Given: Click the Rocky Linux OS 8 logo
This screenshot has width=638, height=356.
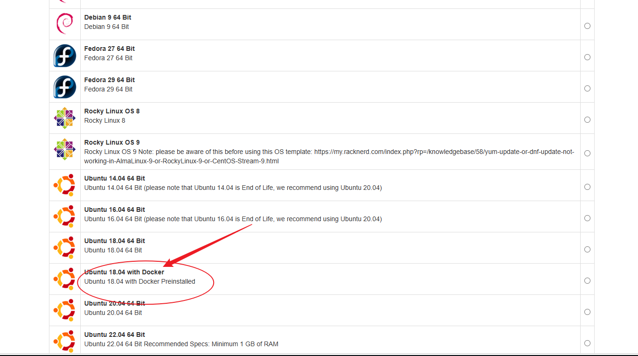Looking at the screenshot, I should point(64,118).
